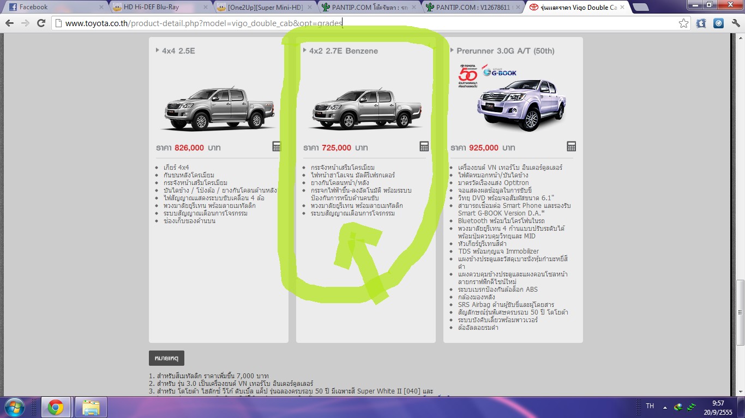Close the [One2Up][Super Mini-HD] tab
Viewport: 745px width, 418px height.
pos(309,7)
